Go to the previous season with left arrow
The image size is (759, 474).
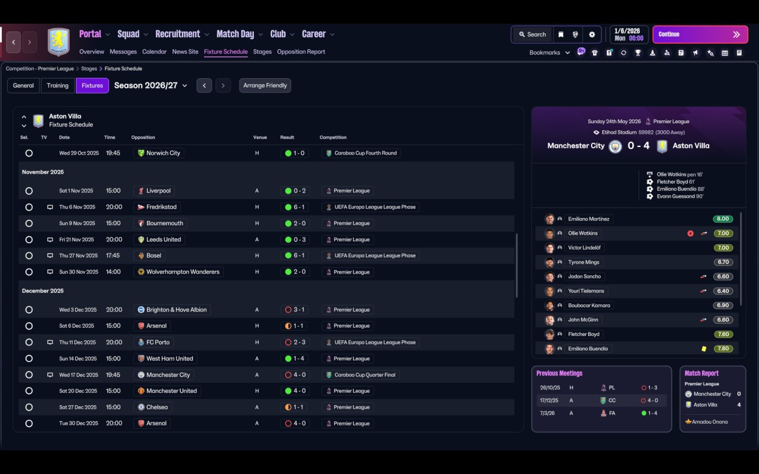pos(204,85)
